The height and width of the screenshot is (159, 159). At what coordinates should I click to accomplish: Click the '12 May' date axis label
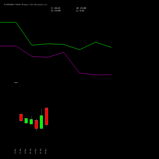tap(15, 151)
